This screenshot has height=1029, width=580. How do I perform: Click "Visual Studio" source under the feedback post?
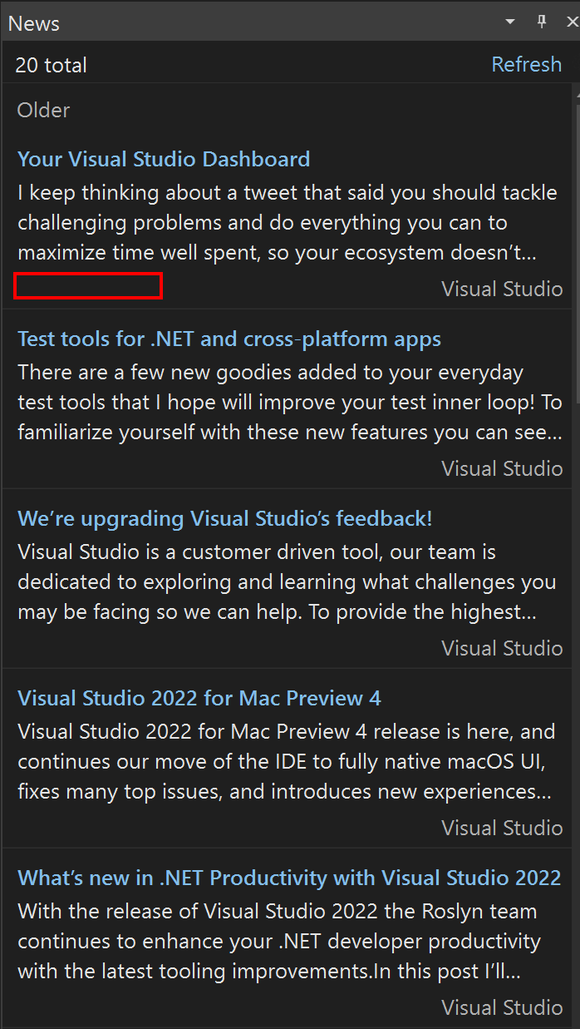[502, 648]
